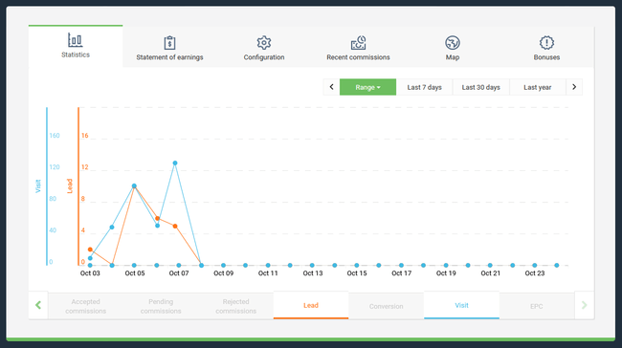The height and width of the screenshot is (348, 622).
Task: Click the vertical Visit axis title
Action: point(38,186)
